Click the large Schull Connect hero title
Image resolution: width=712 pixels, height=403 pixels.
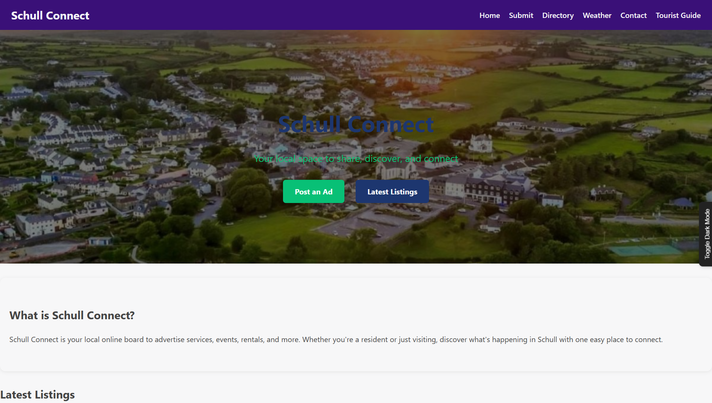(x=356, y=124)
